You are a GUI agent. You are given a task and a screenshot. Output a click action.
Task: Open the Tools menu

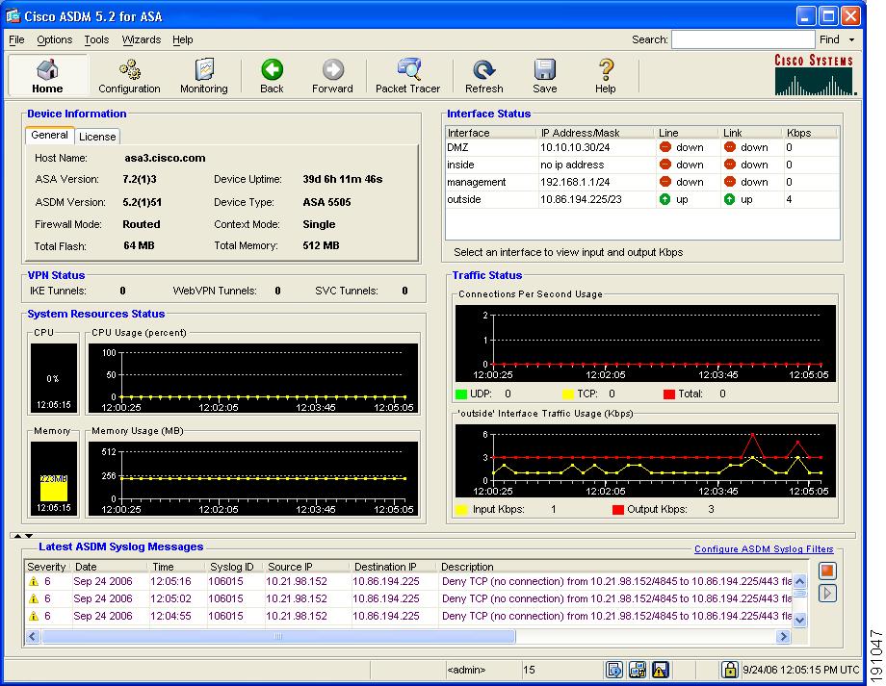96,39
